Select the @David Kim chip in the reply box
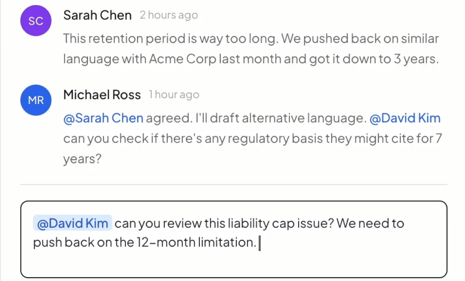The width and height of the screenshot is (465, 281). pyautogui.click(x=72, y=224)
